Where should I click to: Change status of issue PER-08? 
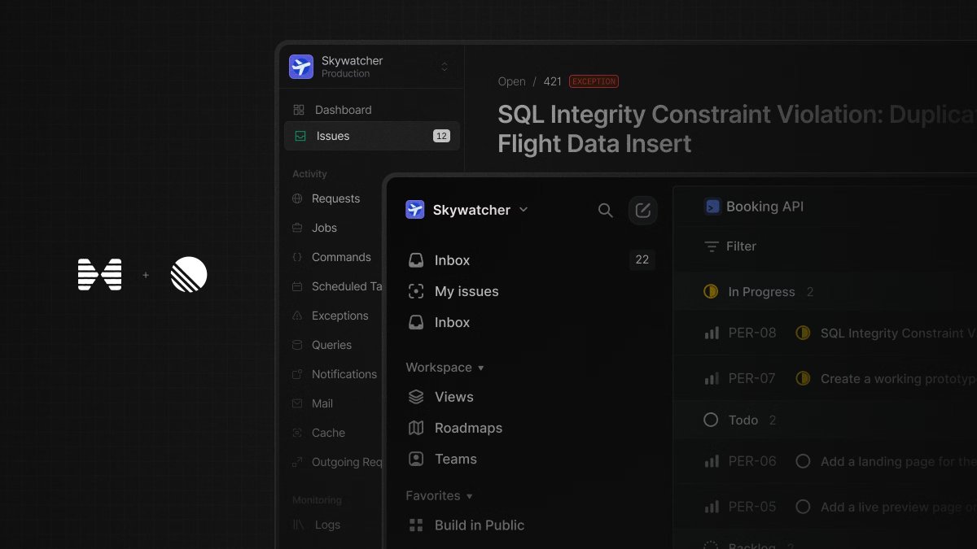[803, 333]
